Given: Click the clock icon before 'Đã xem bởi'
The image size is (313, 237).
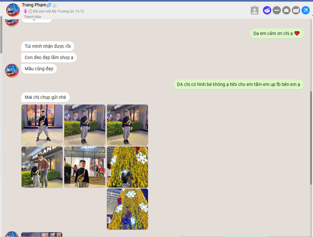Looking at the screenshot, I should point(30,11).
